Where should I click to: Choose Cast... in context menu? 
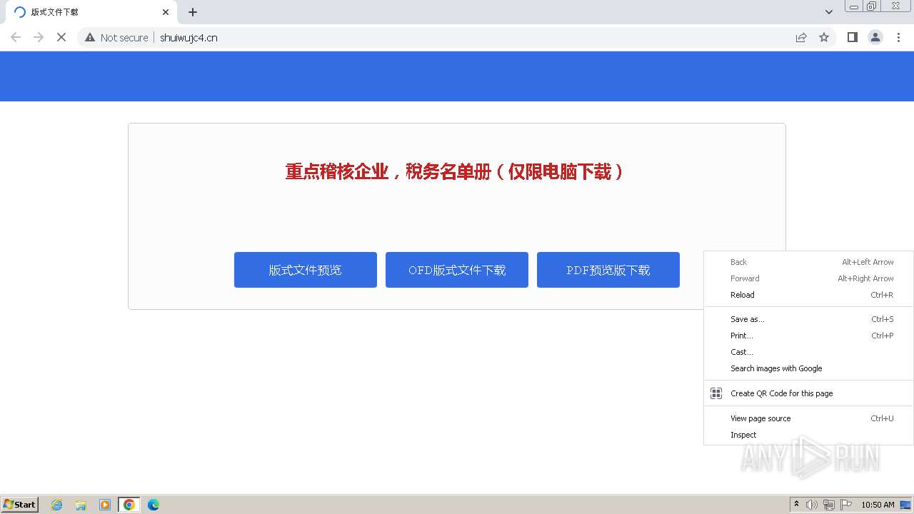coord(808,352)
